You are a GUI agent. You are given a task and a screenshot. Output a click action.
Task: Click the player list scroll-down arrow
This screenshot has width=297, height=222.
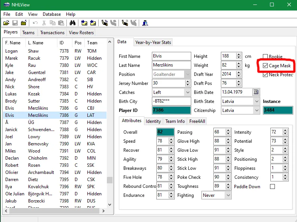click(x=109, y=205)
